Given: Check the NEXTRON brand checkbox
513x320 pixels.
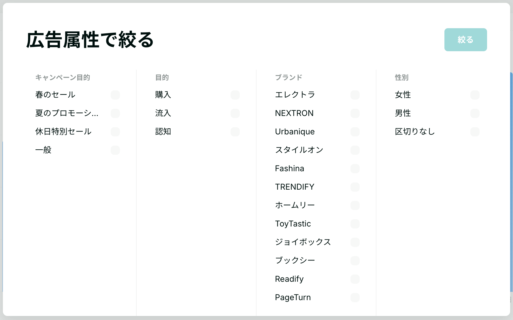Looking at the screenshot, I should tap(355, 113).
